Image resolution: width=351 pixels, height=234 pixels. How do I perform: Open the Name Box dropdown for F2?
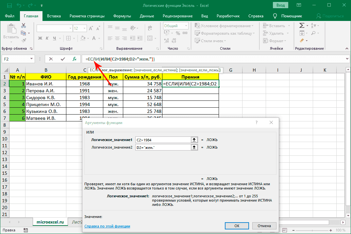click(x=32, y=59)
